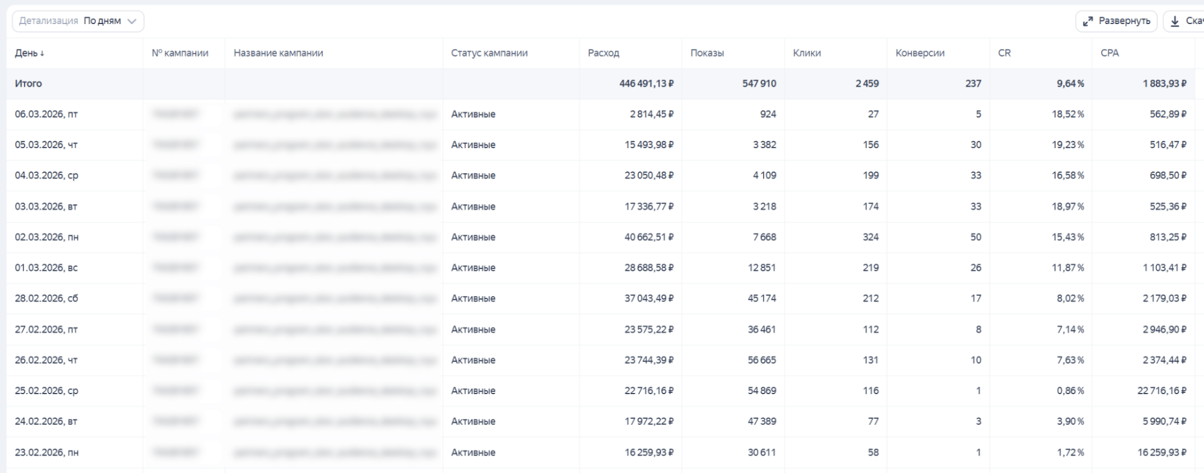Click the Показы column header
This screenshot has height=473, width=1204.
(707, 53)
